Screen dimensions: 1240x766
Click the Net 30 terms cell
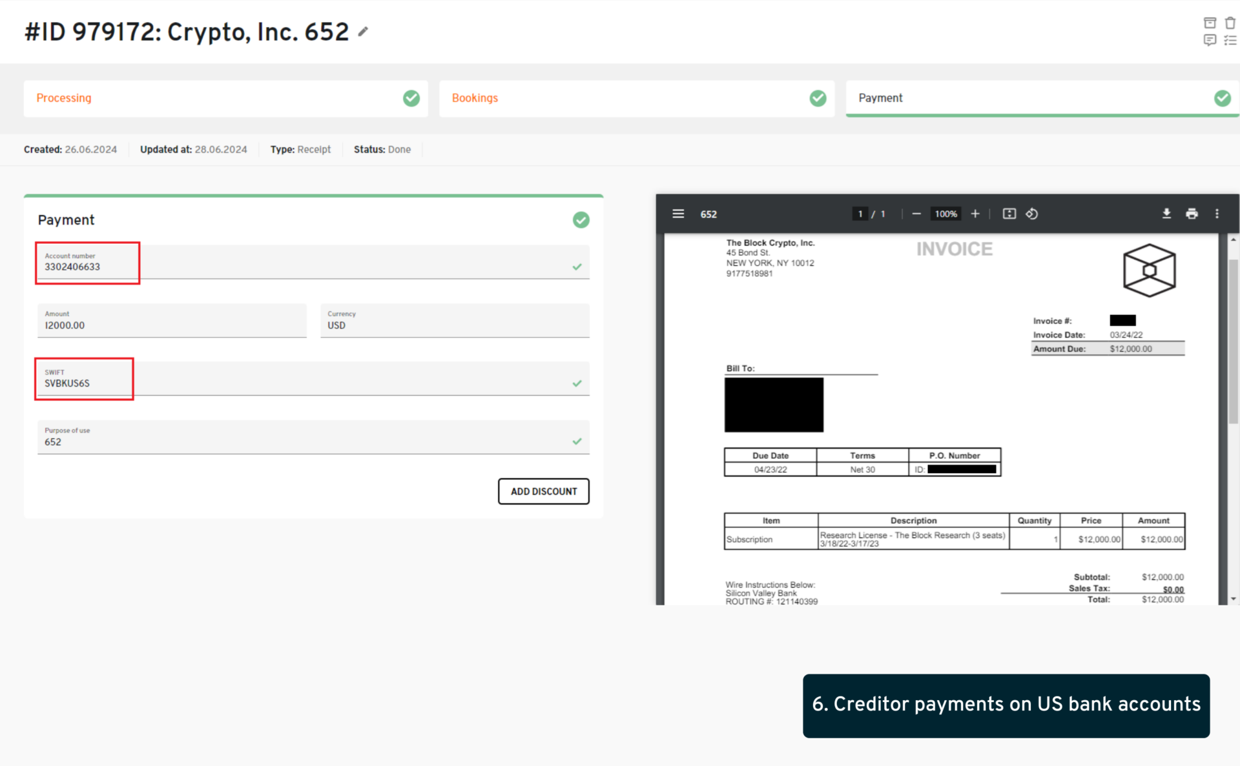click(862, 470)
